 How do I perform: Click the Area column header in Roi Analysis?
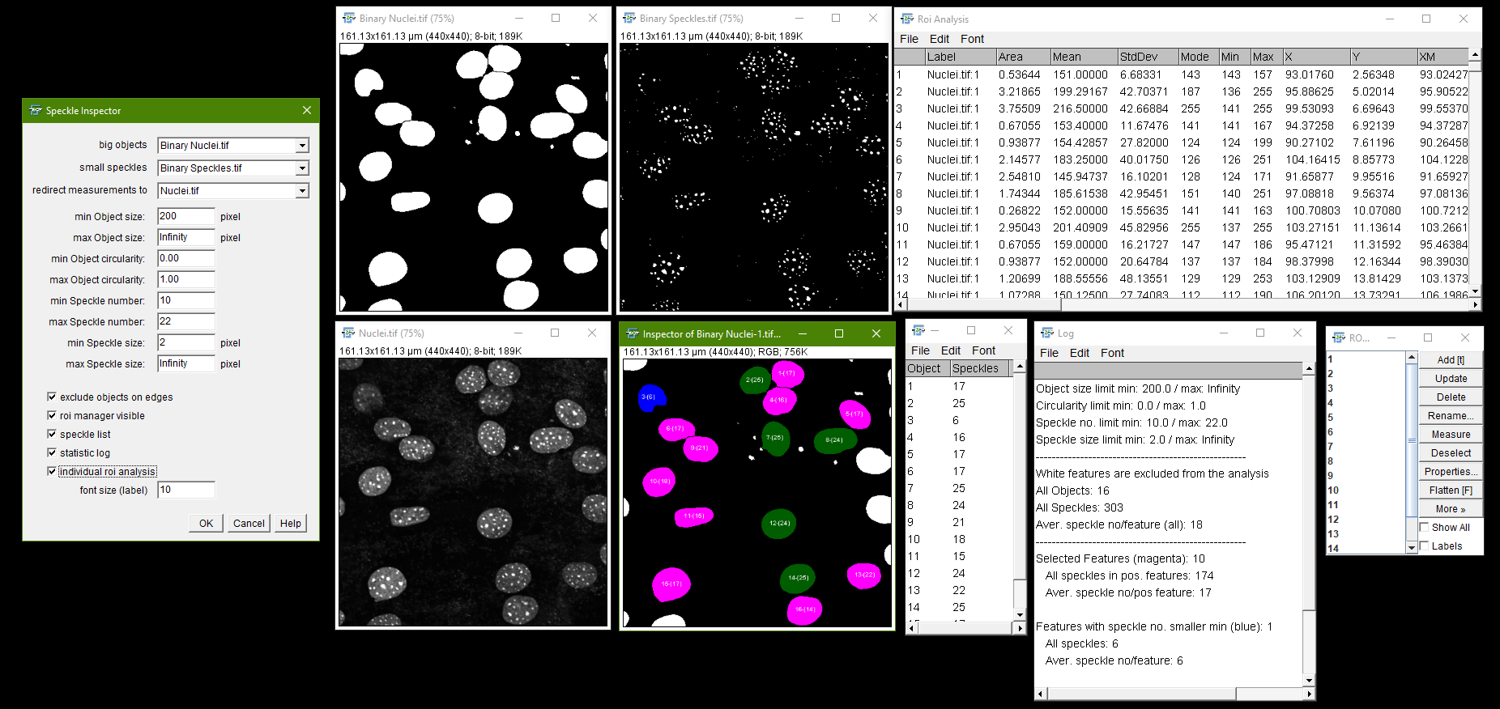[1022, 57]
